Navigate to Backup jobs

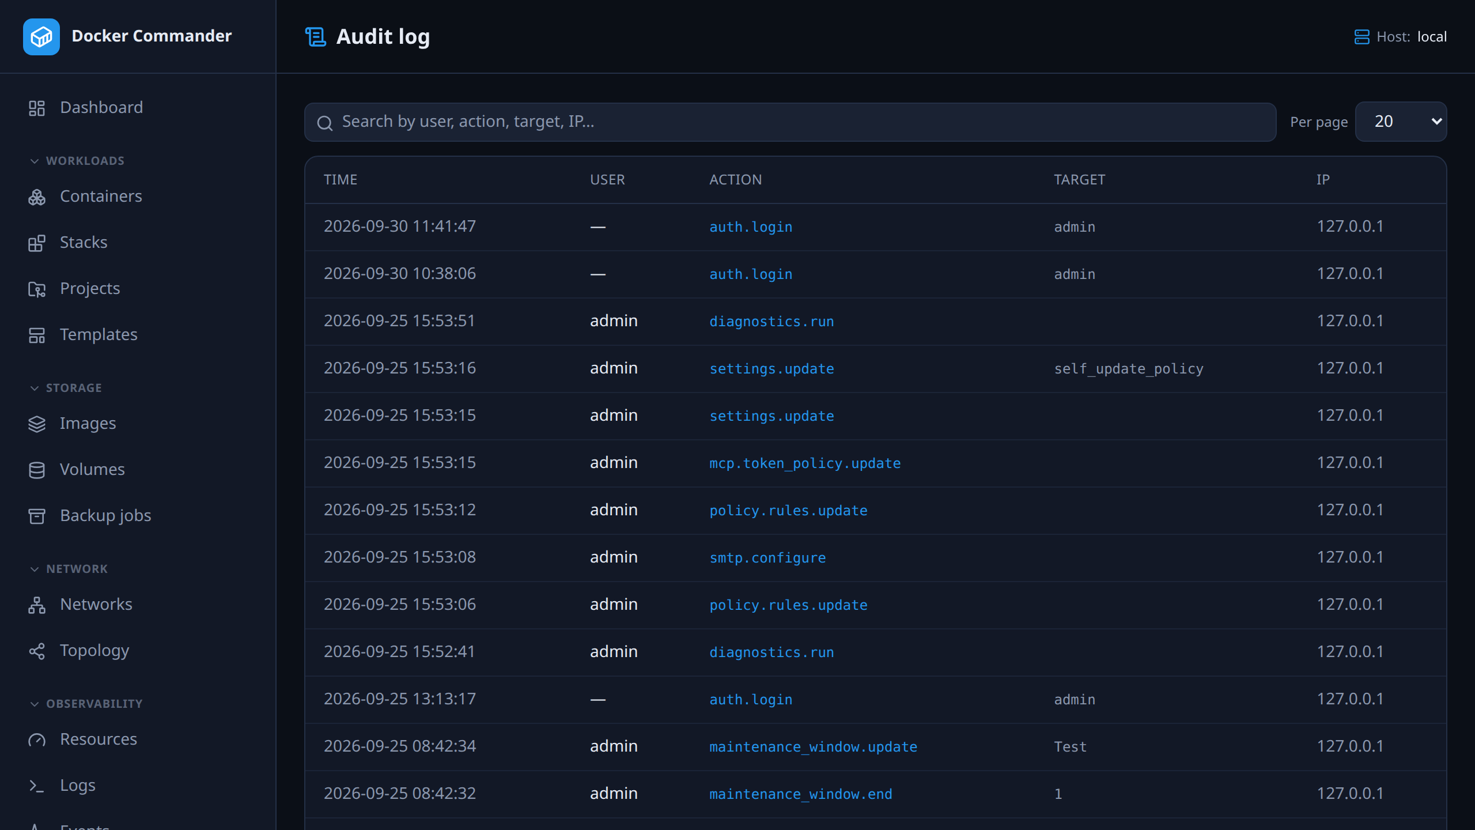105,516
